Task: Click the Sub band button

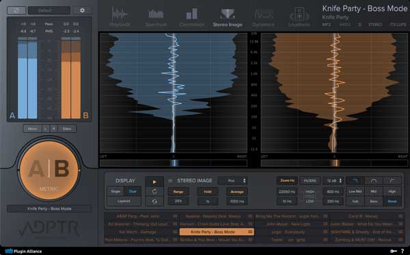Action: point(355,201)
